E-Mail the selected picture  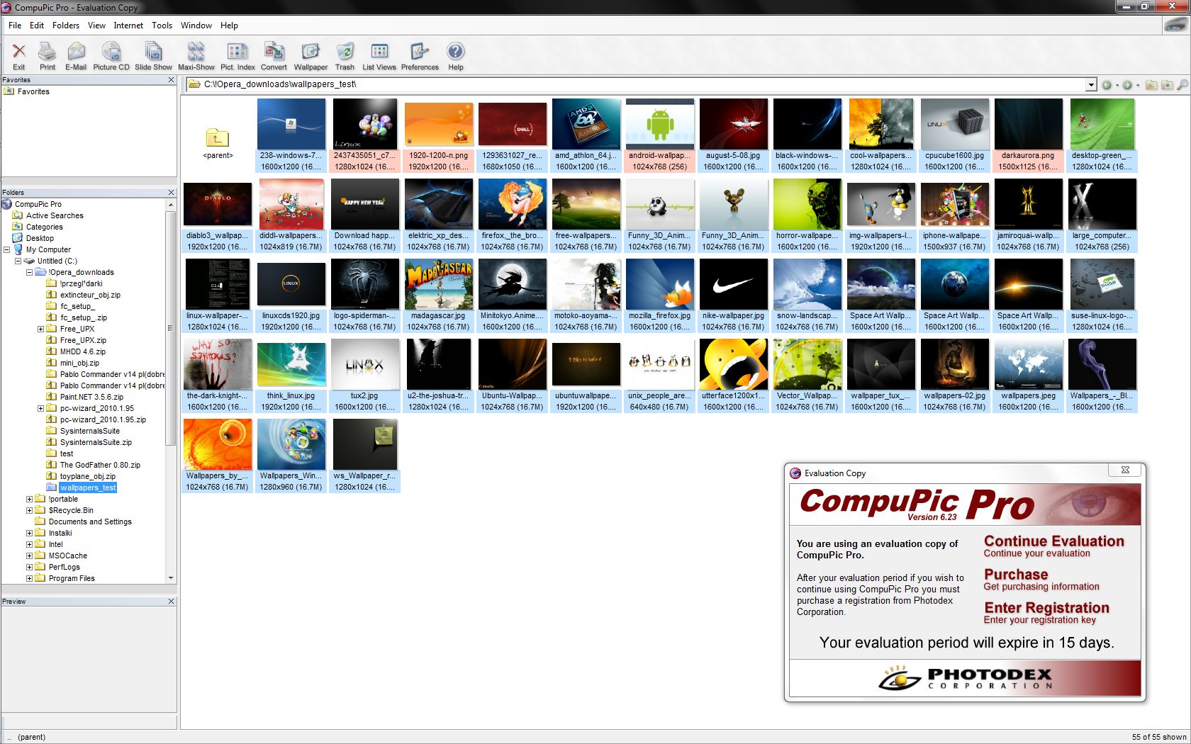(76, 55)
